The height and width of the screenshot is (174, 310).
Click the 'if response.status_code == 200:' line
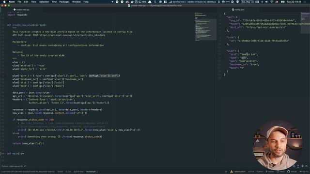[33, 119]
